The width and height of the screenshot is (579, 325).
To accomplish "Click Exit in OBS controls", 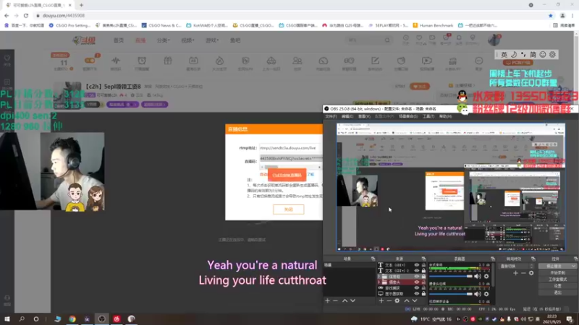I will 557,292.
